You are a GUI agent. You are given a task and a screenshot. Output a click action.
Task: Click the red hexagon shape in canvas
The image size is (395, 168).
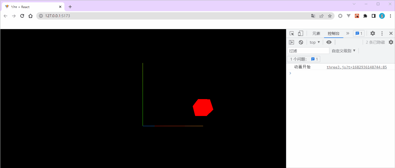203,107
